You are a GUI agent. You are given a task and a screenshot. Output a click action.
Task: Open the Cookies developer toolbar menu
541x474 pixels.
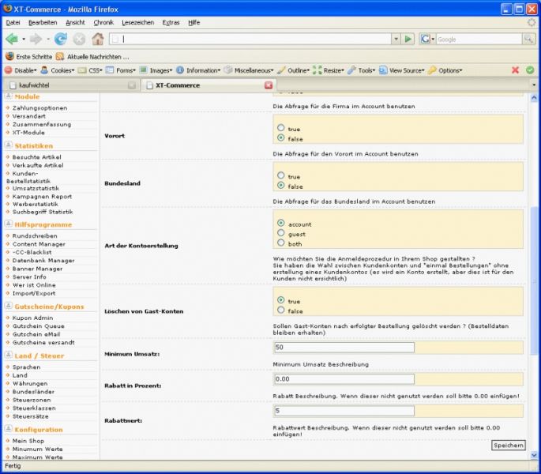(x=58, y=70)
